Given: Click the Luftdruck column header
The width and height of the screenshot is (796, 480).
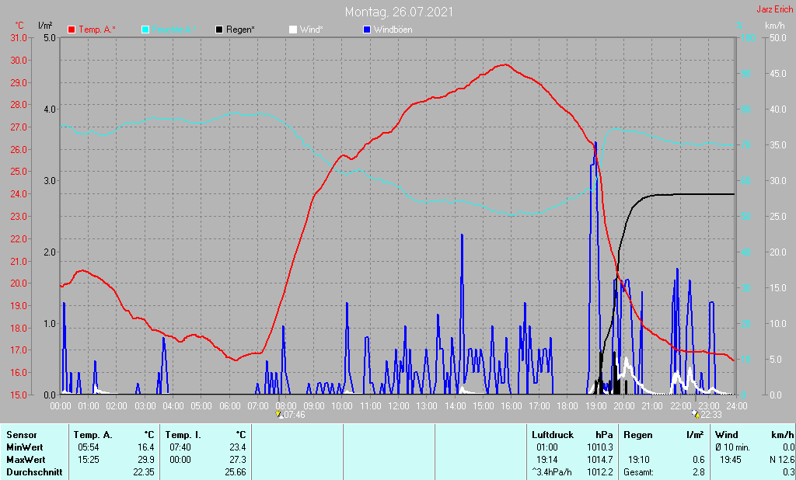Looking at the screenshot, I should pos(553,435).
